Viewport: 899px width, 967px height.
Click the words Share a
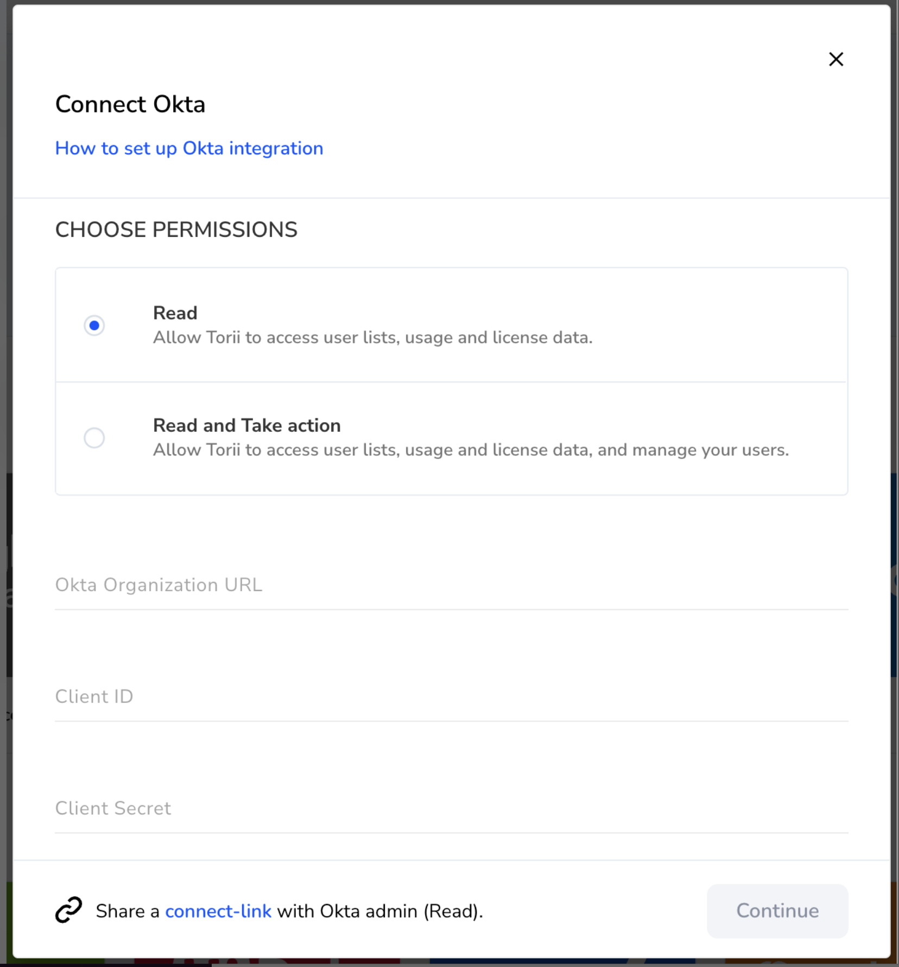pos(128,911)
